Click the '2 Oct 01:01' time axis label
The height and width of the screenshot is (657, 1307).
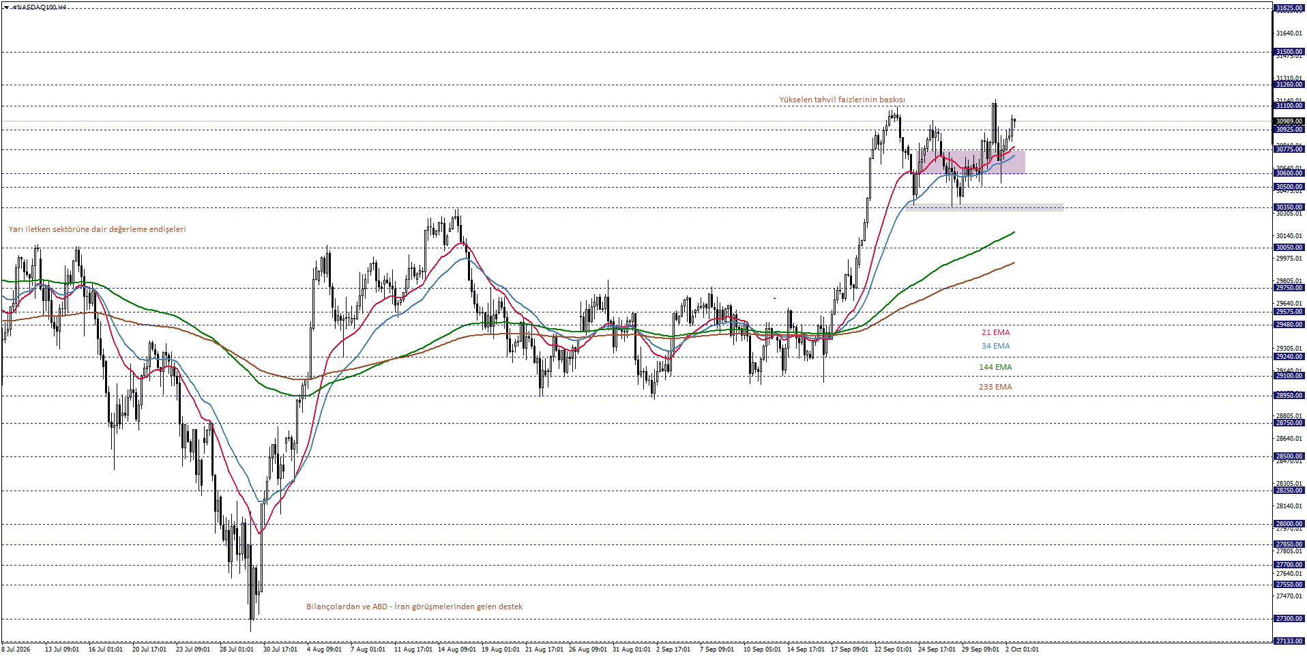pos(1022,649)
